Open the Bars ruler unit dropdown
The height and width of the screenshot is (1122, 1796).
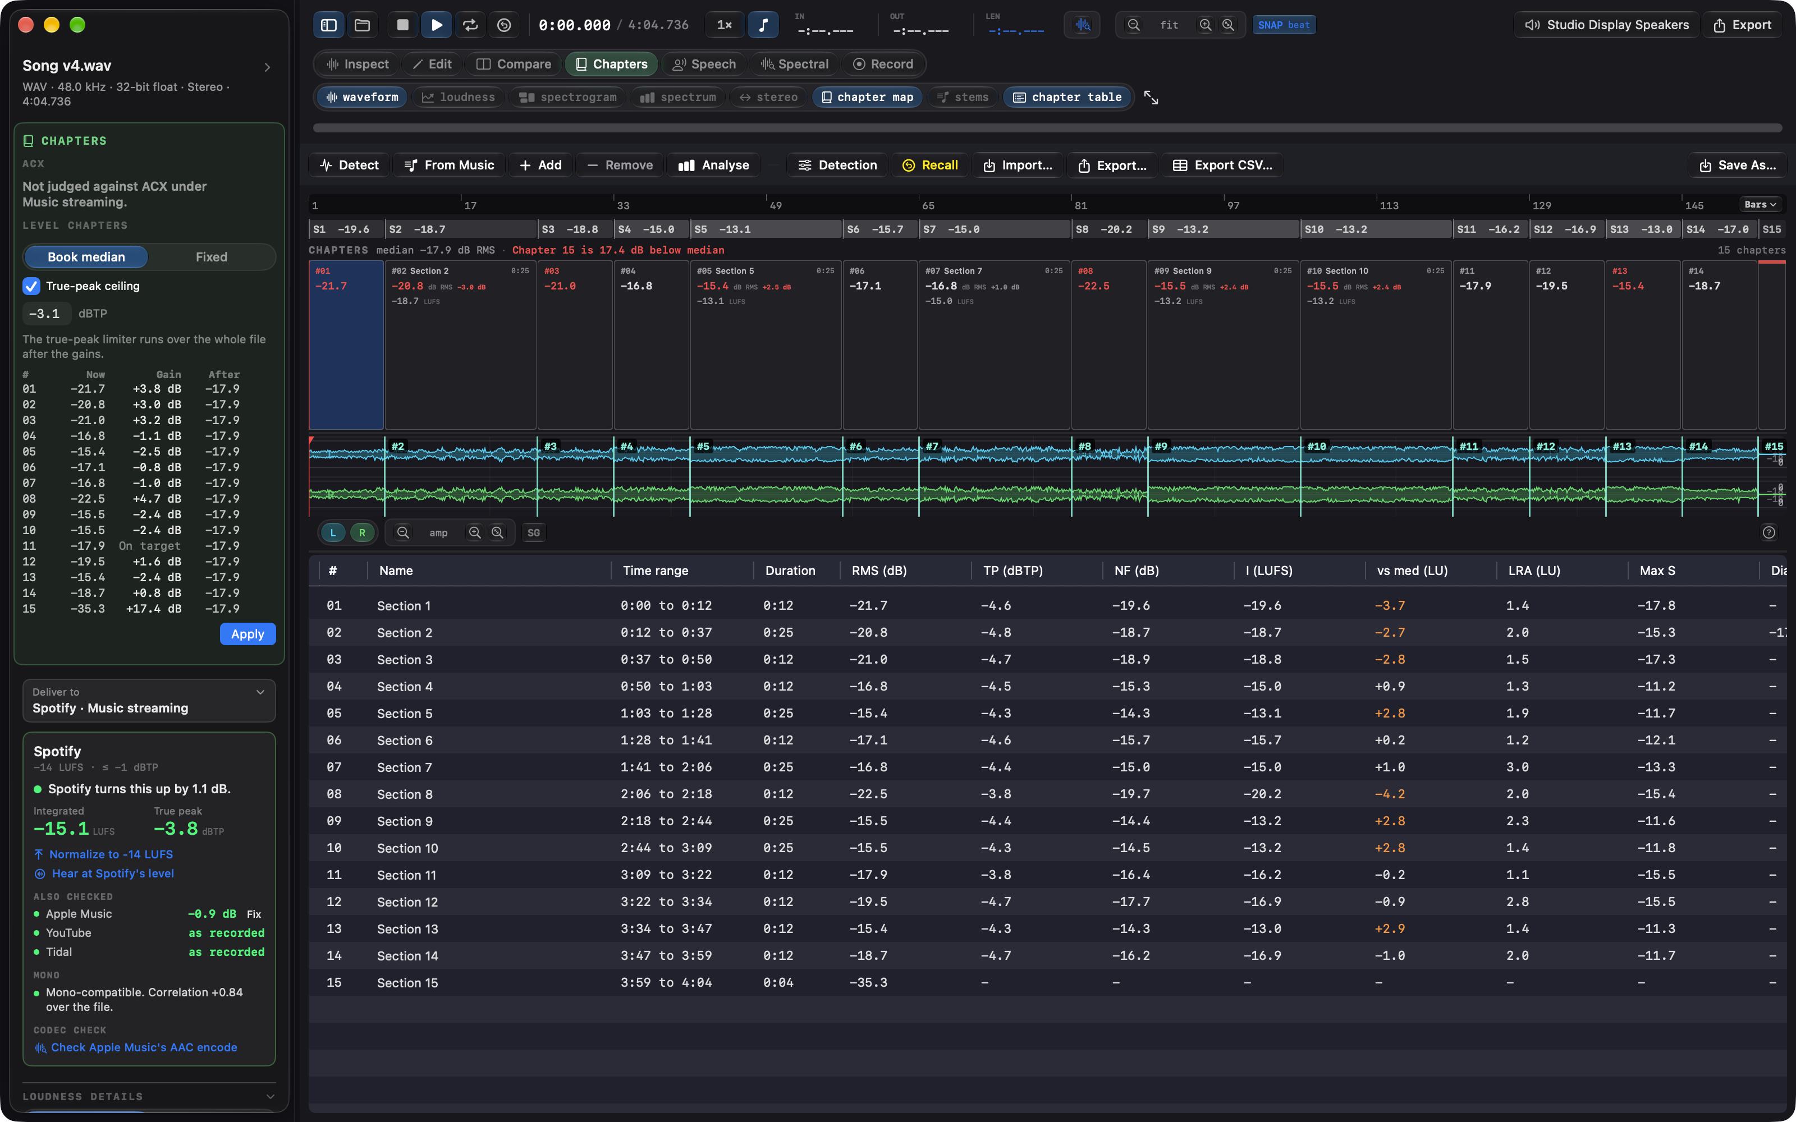1761,205
